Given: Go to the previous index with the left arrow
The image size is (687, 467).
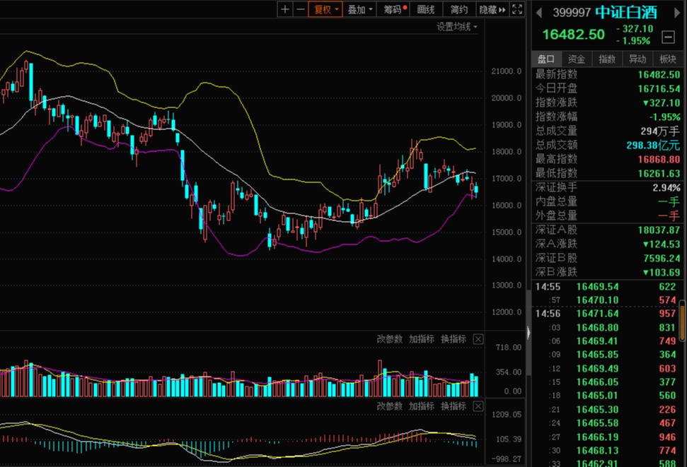Looking at the screenshot, I should pyautogui.click(x=539, y=13).
